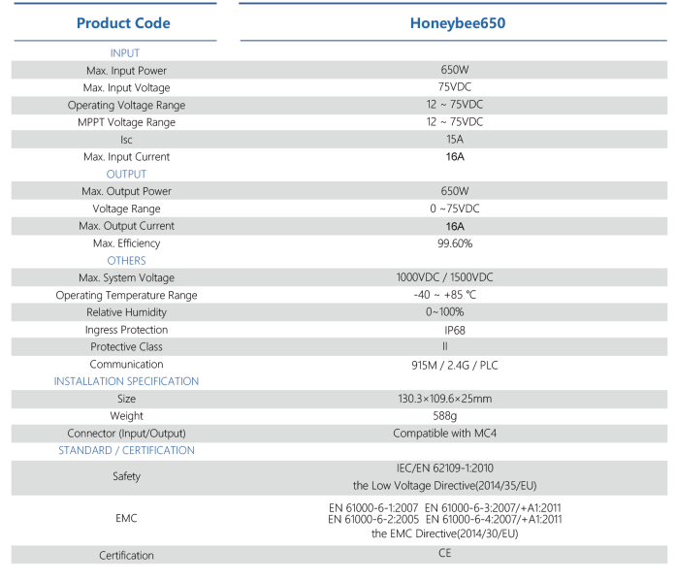This screenshot has height=581, width=677.
Task: Click the Product Code header
Action: click(123, 23)
